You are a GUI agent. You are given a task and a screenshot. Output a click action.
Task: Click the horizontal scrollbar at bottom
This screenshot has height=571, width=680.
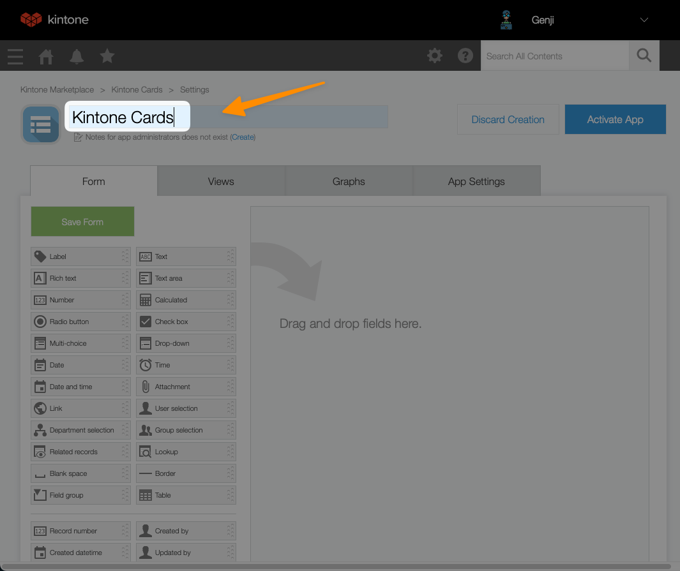tap(336, 567)
